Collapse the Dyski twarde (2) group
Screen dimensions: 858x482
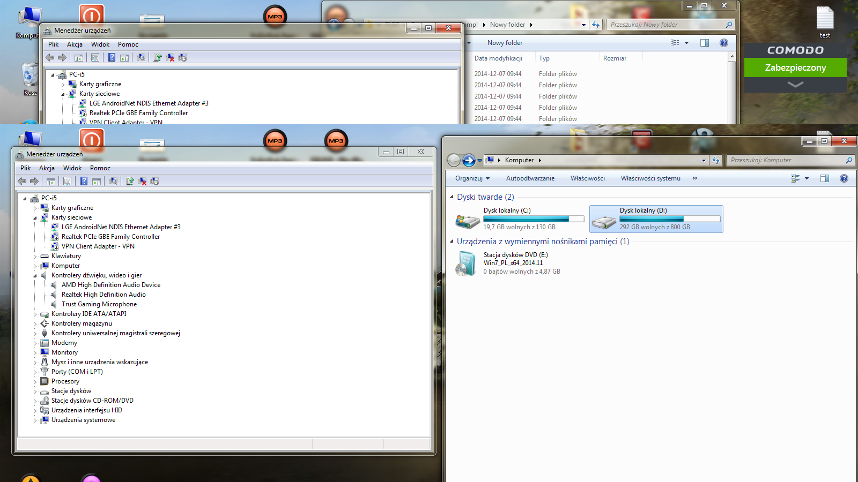[452, 197]
